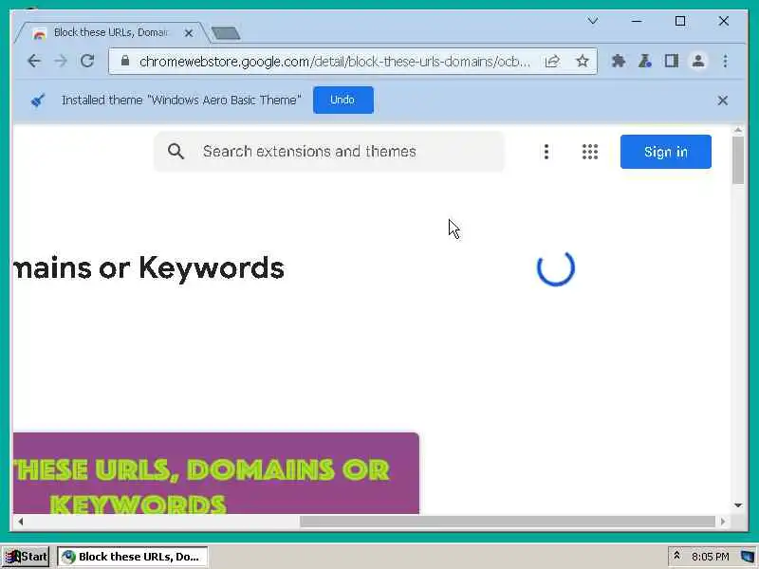This screenshot has height=569, width=759.
Task: Toggle the side panel icon
Action: (x=672, y=61)
